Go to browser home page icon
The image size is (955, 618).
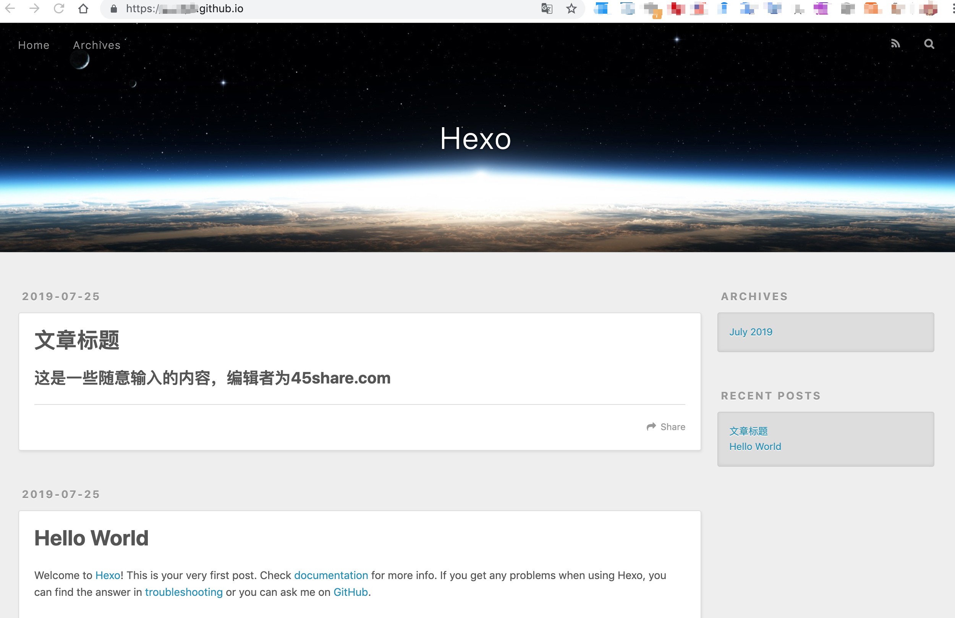point(83,8)
